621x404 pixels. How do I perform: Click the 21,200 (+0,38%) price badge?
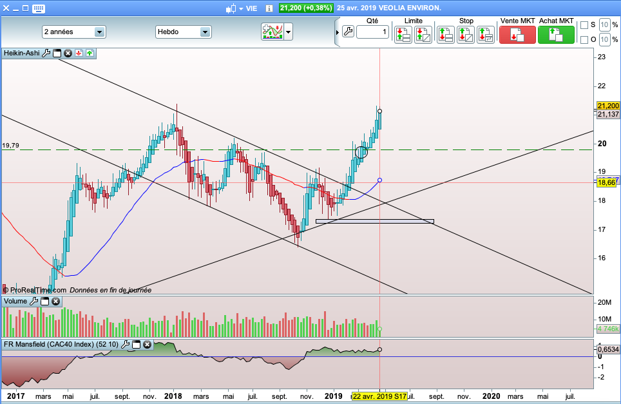[306, 8]
